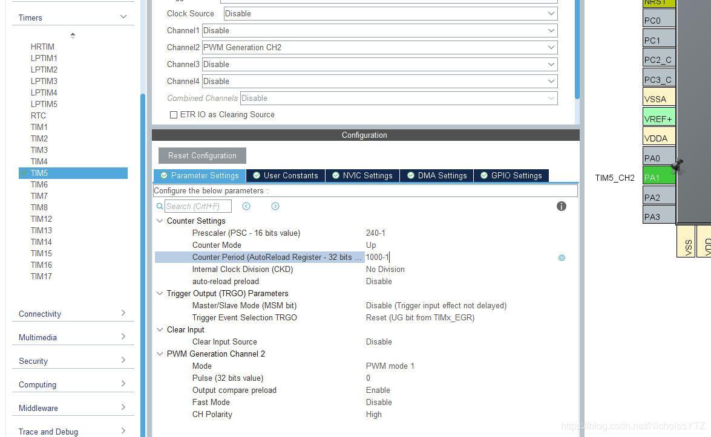Select TIM2 in the timers list

(x=39, y=138)
